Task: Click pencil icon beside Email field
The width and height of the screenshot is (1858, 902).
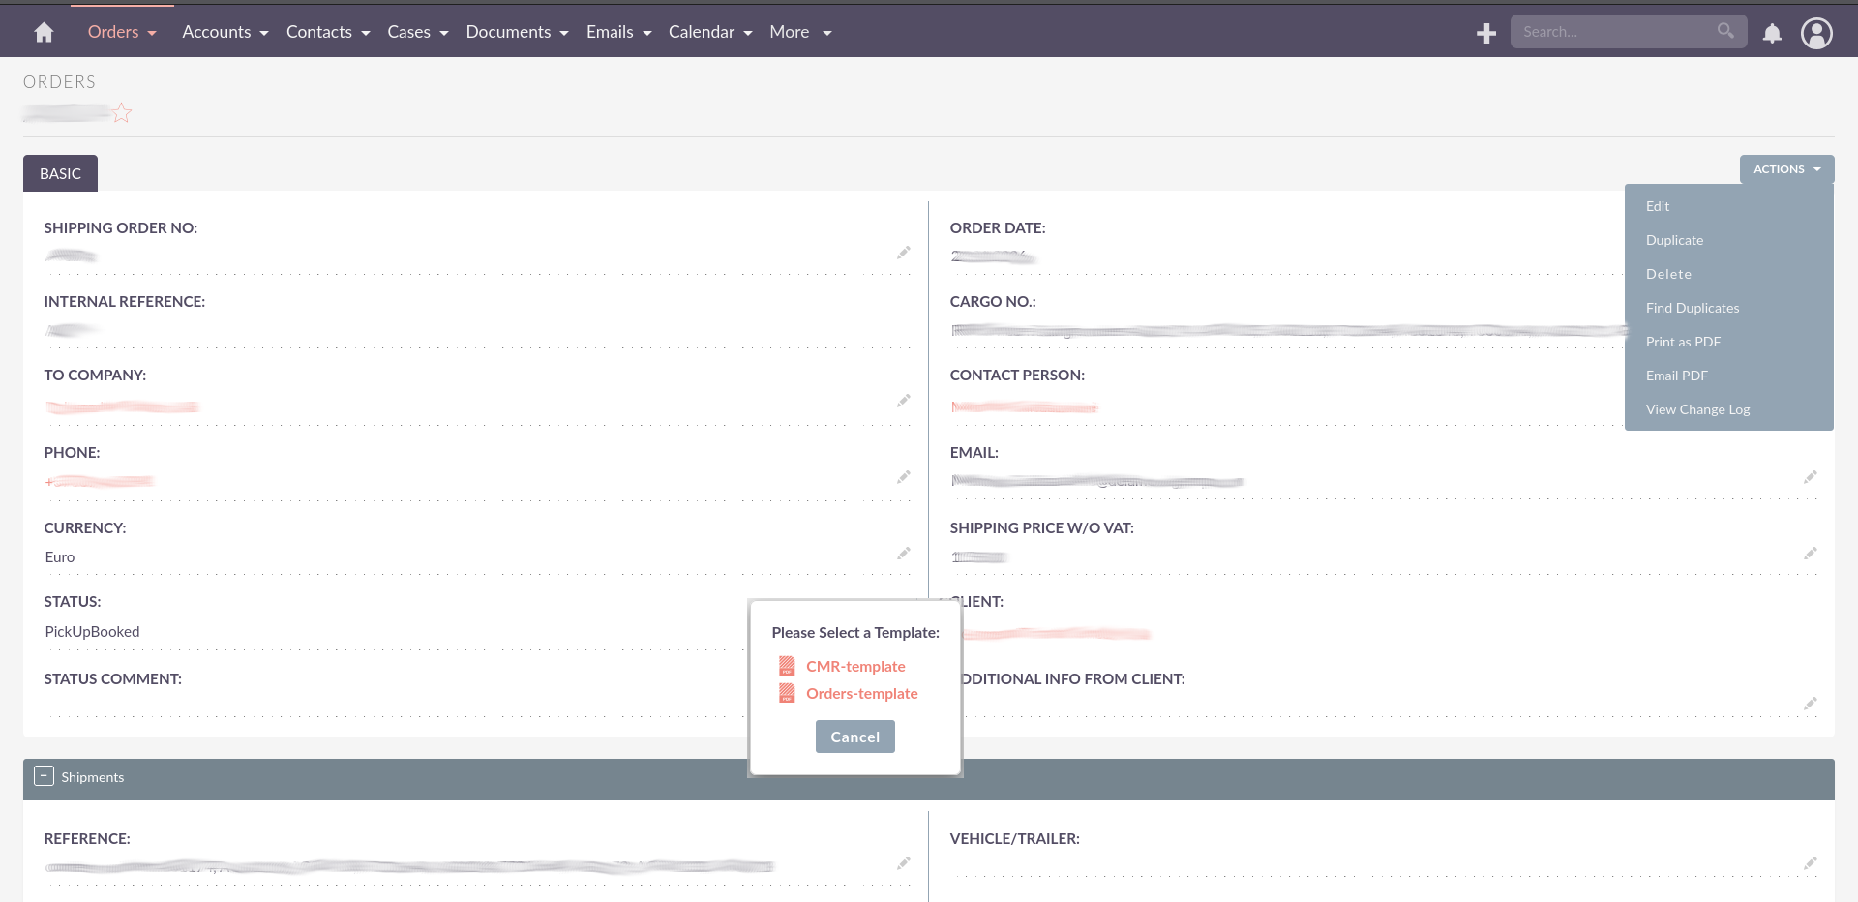Action: tap(1810, 477)
